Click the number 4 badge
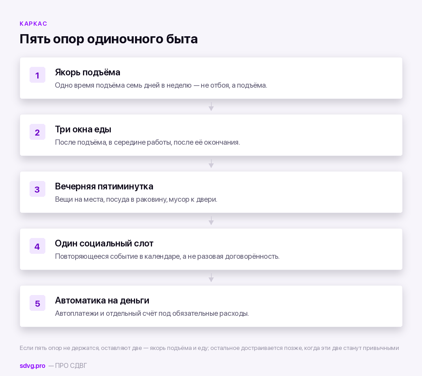The image size is (422, 376). [37, 246]
